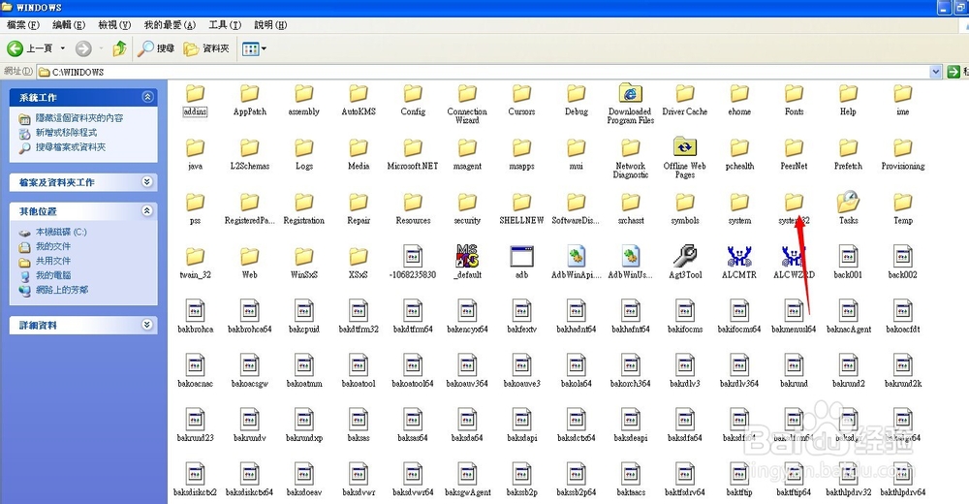Select the Microsoft.NET folder
Viewport: 969px width, 504px height.
413,154
